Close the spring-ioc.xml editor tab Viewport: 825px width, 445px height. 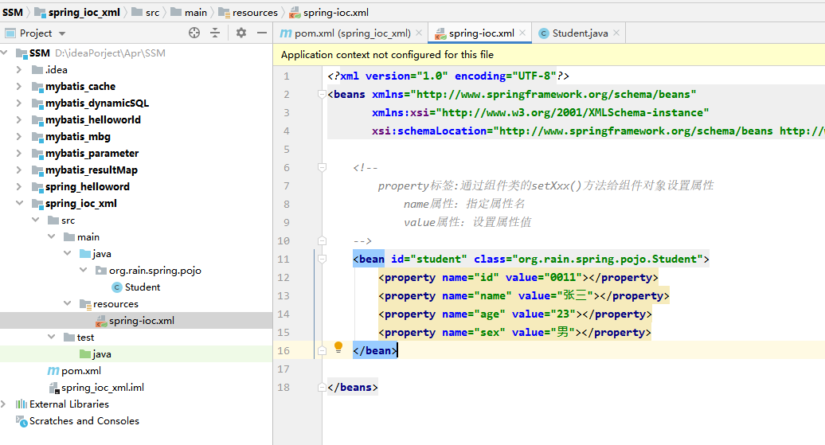(522, 33)
